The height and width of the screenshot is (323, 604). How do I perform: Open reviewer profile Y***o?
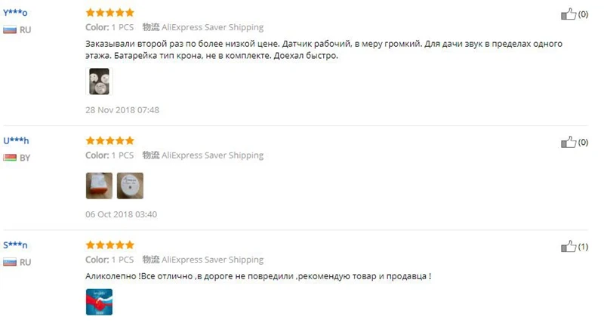[x=15, y=13]
